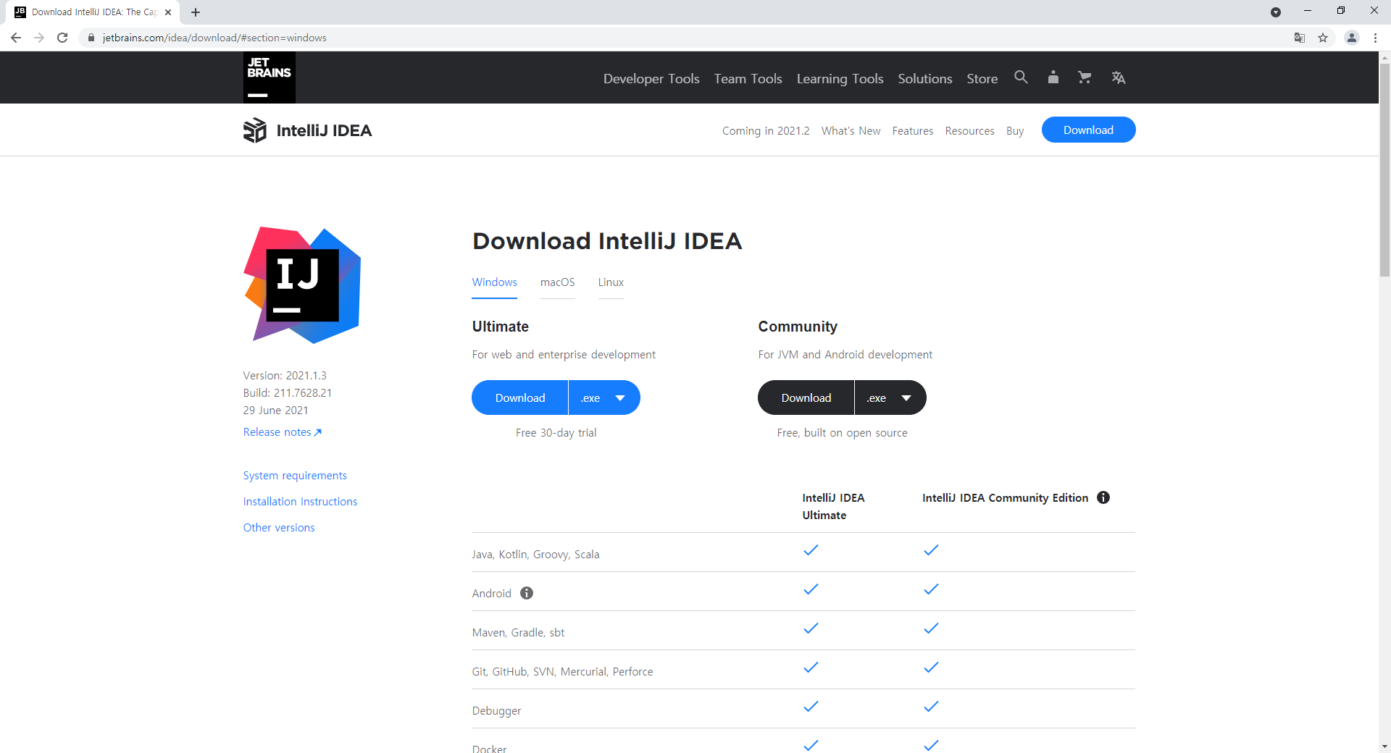Open the Resources link
1391x753 pixels.
click(969, 131)
